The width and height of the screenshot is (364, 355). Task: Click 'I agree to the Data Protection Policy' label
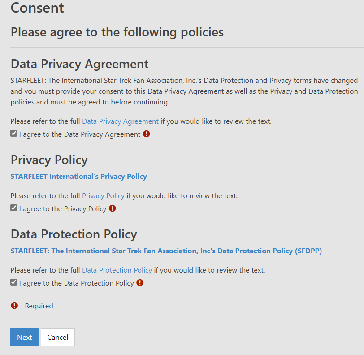coord(76,283)
